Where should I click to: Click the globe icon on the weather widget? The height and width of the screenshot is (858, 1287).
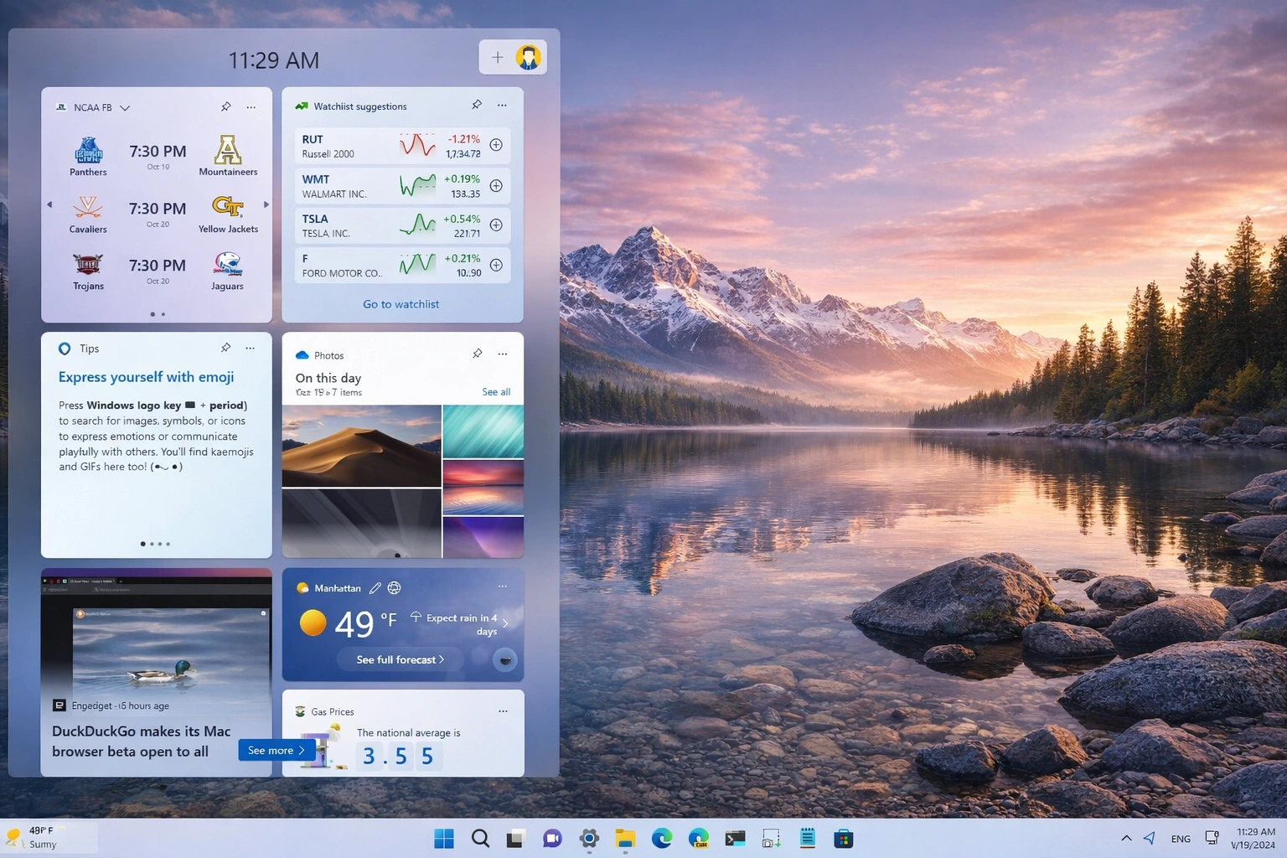pos(394,587)
